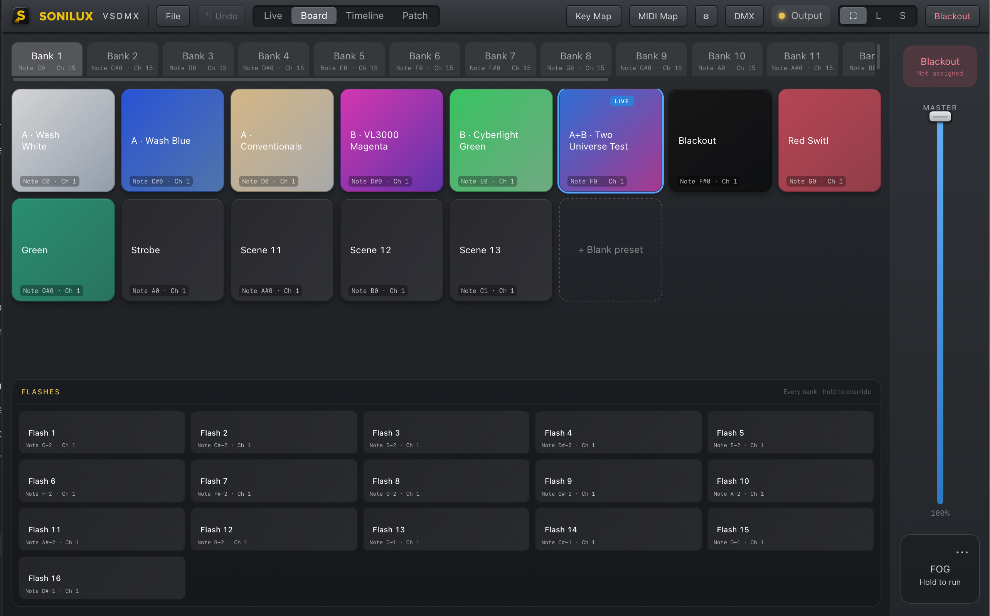Trigger the sidebar Blackout Not assigned pad
This screenshot has height=616, width=990.
pyautogui.click(x=940, y=66)
